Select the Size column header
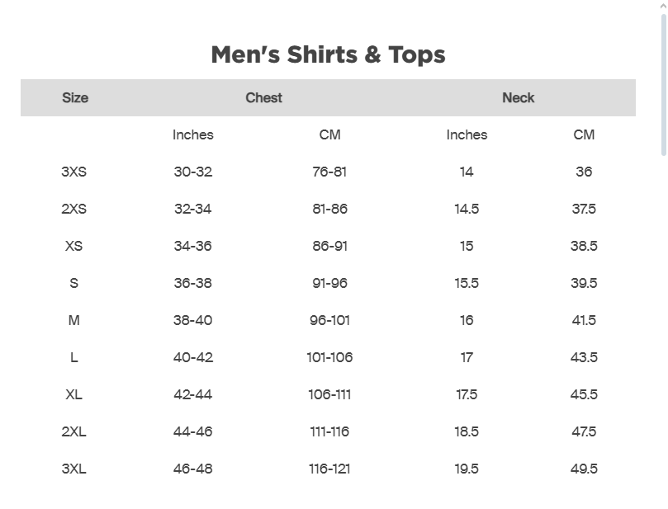668x509 pixels. 74,97
